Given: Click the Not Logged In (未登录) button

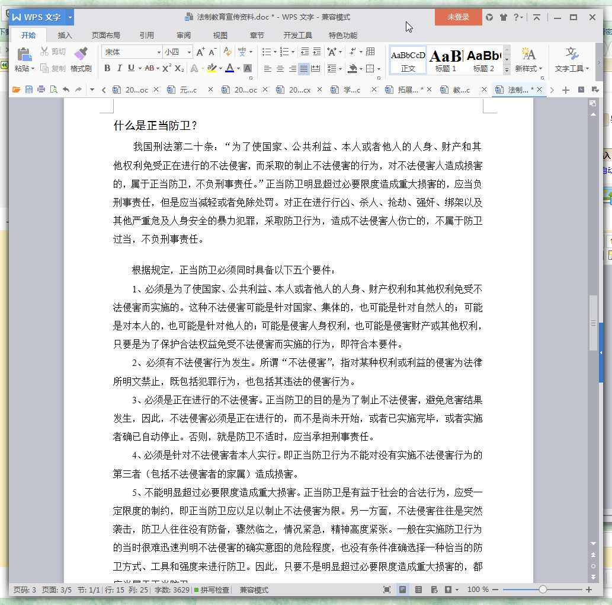Looking at the screenshot, I should point(458,17).
